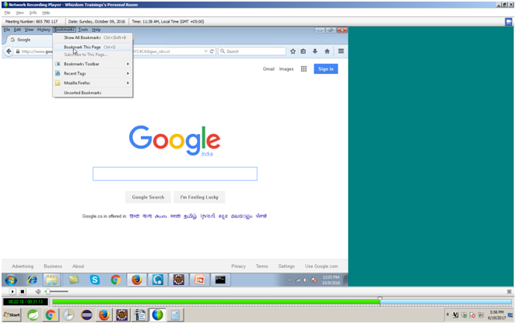Open the clock icon in bottom taskbar

coord(68,315)
